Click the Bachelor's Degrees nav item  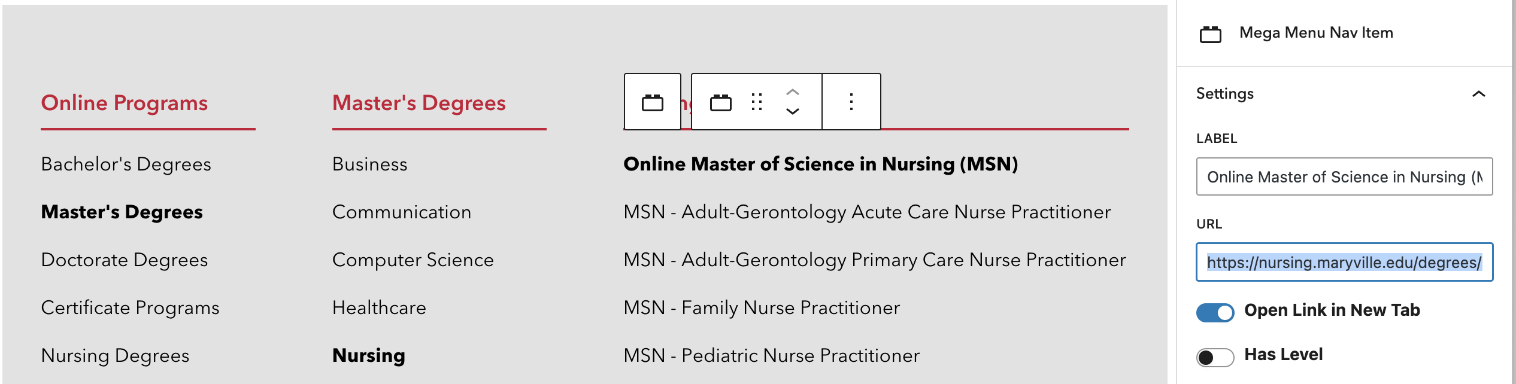pos(126,164)
